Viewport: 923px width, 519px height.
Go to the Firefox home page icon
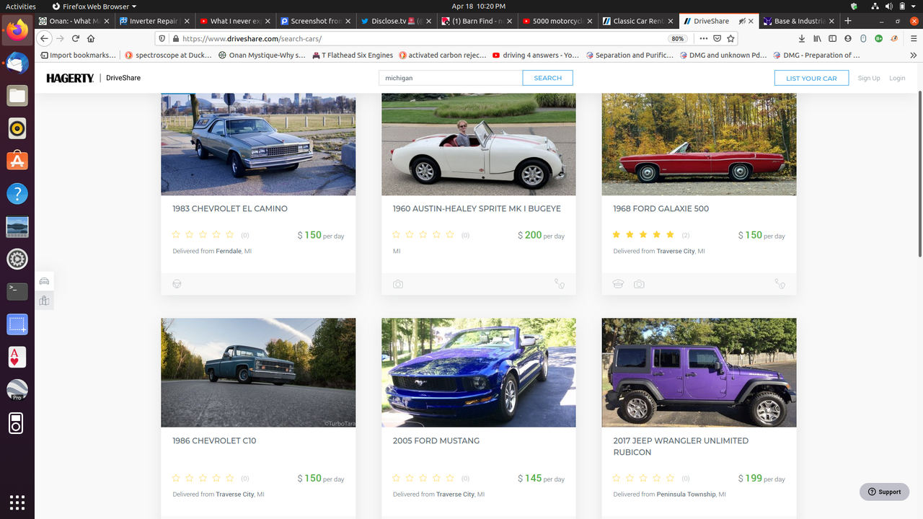[x=91, y=38]
